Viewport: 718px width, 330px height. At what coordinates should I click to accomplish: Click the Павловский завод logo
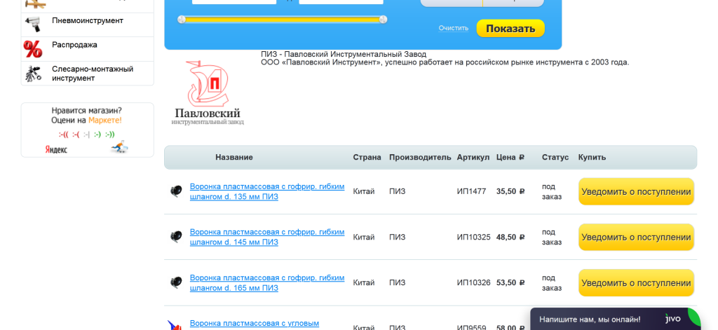pos(208,92)
